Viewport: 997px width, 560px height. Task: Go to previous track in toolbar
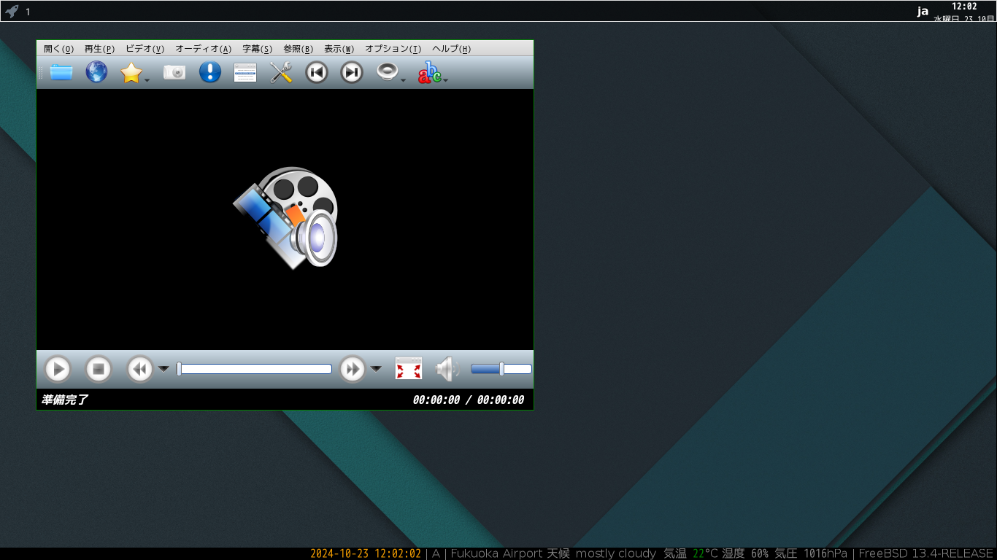coord(316,72)
